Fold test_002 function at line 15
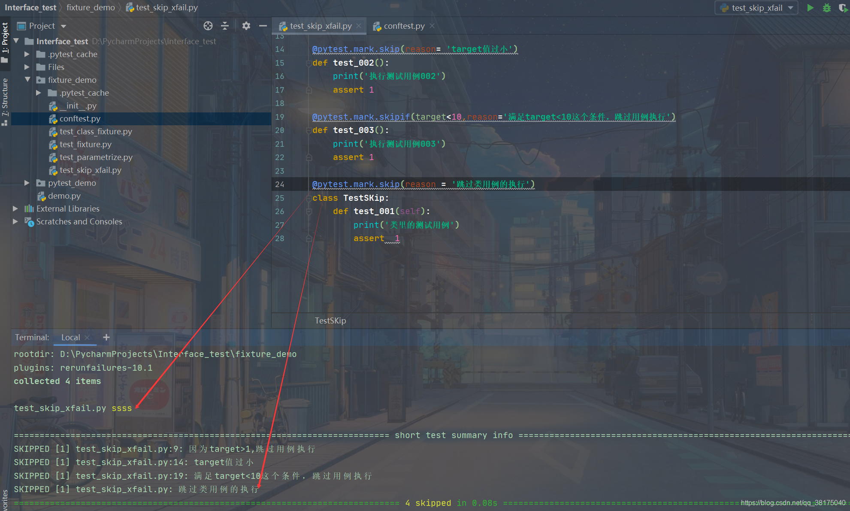 click(309, 63)
